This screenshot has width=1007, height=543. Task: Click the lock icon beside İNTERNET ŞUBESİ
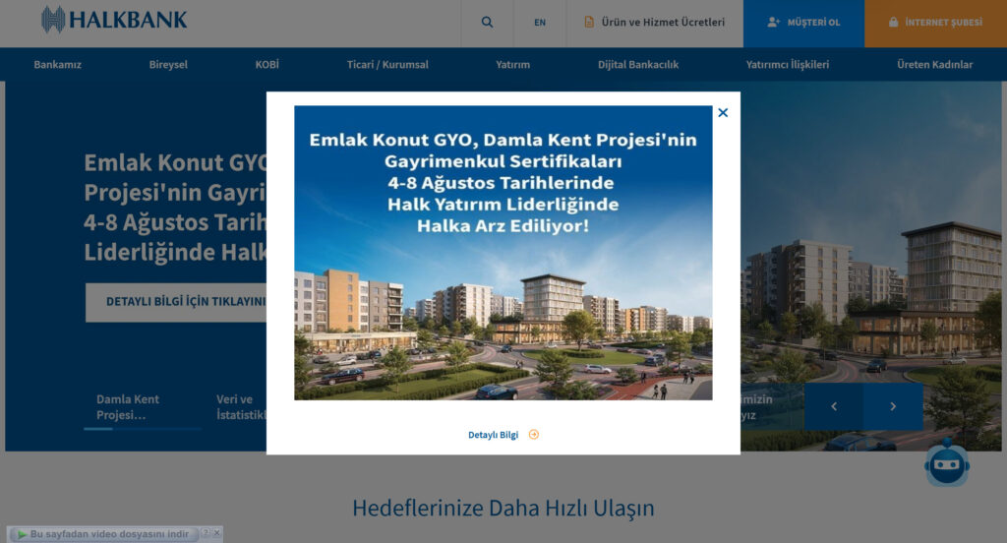(x=893, y=22)
